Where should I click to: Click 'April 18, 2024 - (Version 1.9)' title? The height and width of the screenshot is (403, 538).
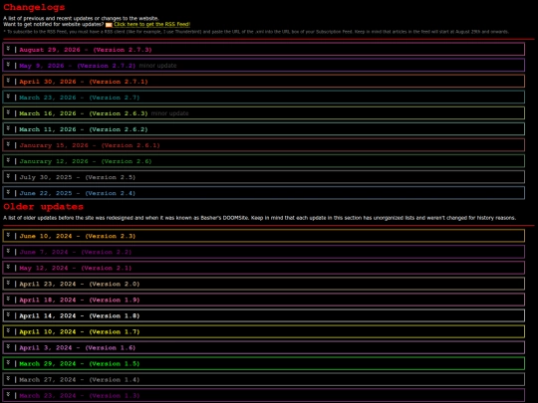coord(80,300)
